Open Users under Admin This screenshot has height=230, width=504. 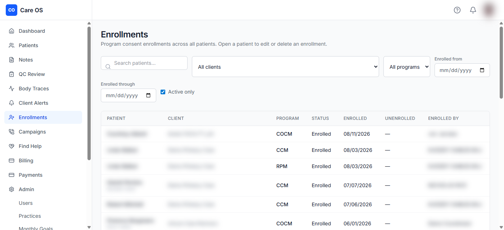click(26, 203)
